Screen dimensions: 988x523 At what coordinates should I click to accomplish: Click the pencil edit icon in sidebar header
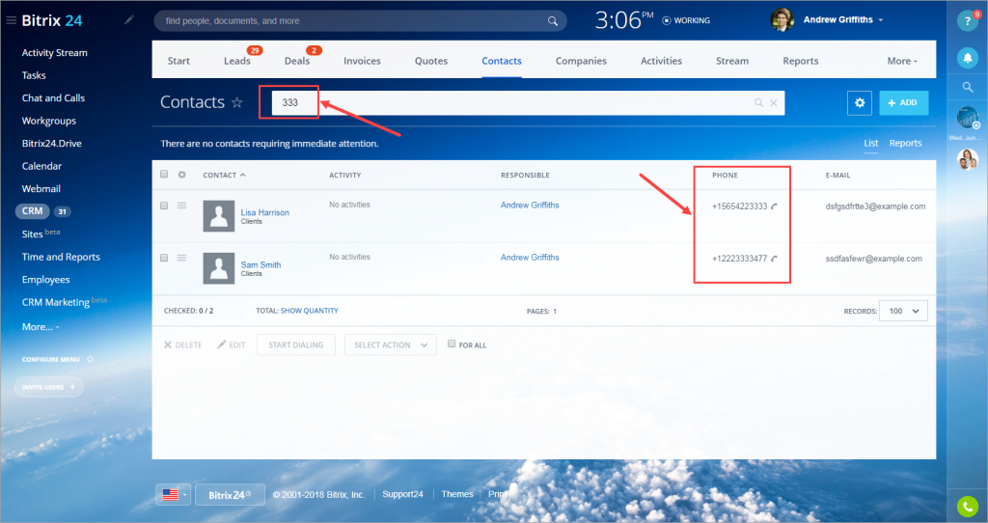pos(129,20)
